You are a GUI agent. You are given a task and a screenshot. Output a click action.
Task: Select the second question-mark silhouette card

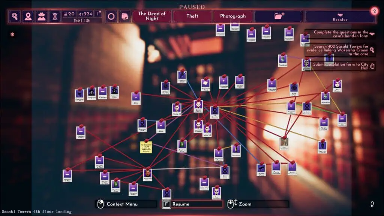[114, 92]
